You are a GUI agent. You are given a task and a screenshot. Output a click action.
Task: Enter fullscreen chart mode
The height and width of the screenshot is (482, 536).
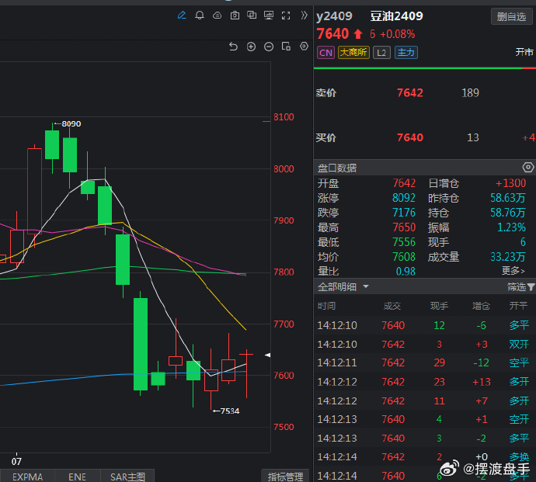[x=286, y=15]
